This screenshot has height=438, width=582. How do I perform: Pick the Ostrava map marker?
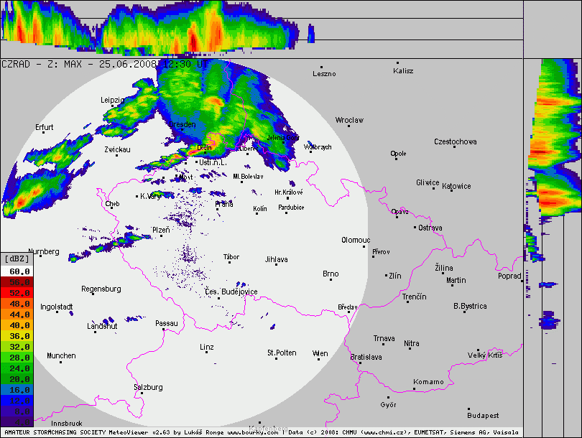click(415, 228)
